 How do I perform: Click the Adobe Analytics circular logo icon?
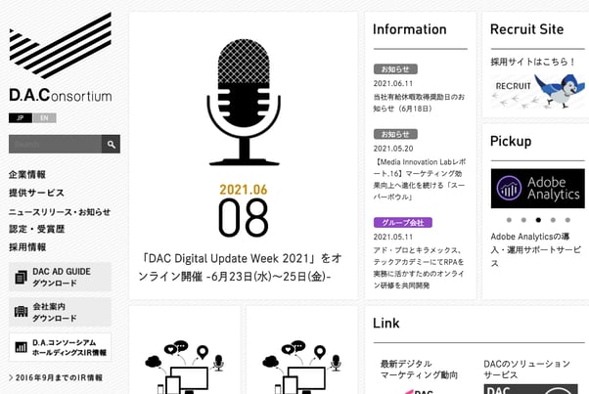click(x=509, y=189)
